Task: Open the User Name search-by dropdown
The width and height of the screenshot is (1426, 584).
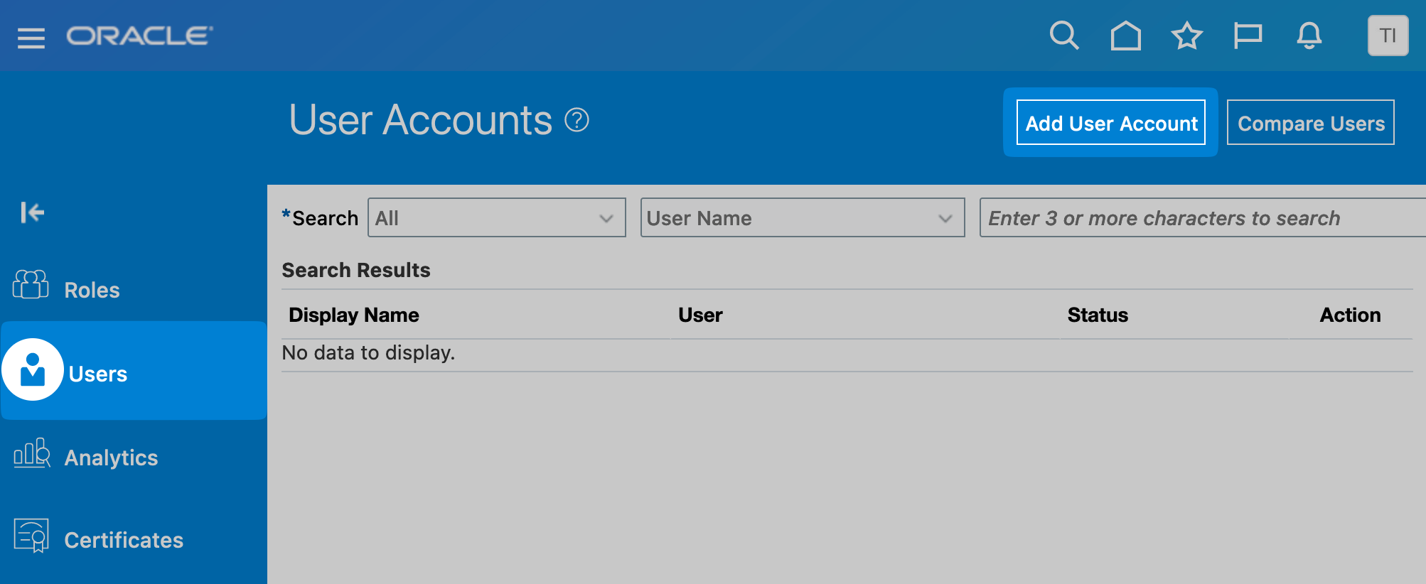Action: coord(802,218)
